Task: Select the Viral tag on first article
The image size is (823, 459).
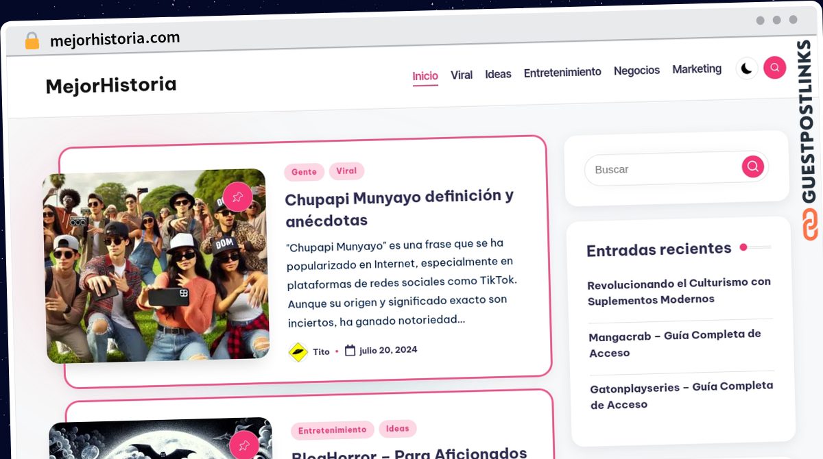Action: click(x=346, y=171)
